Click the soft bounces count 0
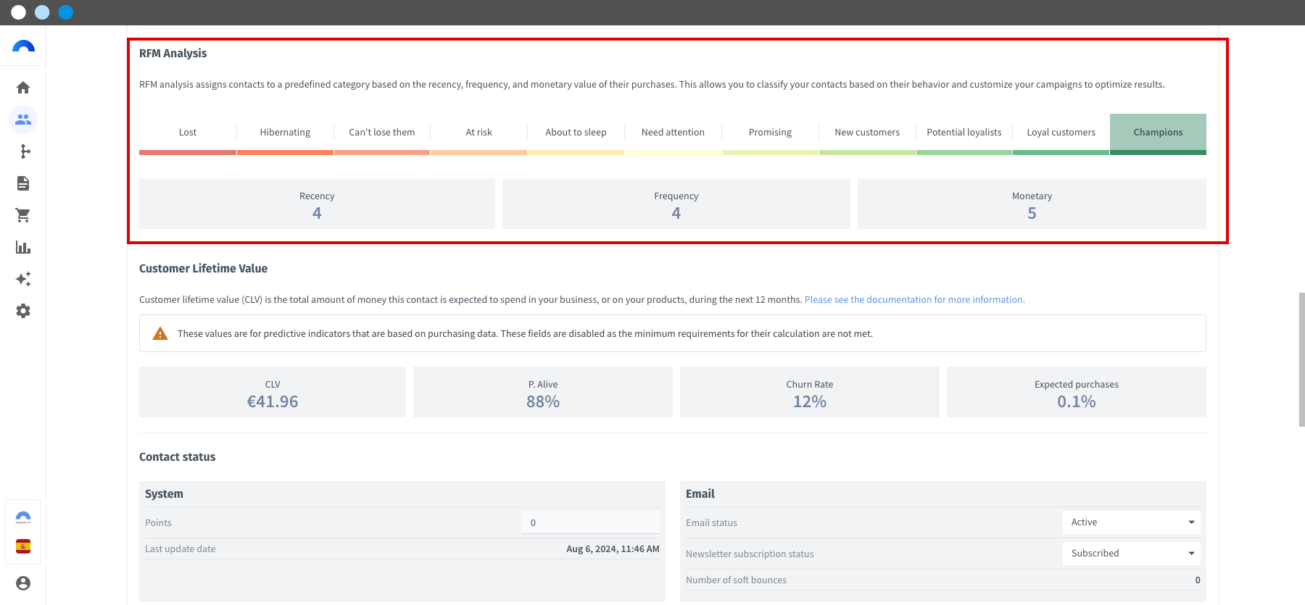Screen dimensions: 1305x605 tap(1198, 580)
